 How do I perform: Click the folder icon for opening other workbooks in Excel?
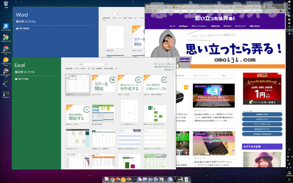[16, 79]
